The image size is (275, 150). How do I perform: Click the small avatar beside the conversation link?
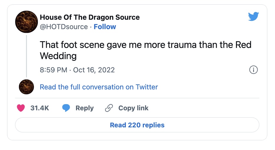[27, 87]
